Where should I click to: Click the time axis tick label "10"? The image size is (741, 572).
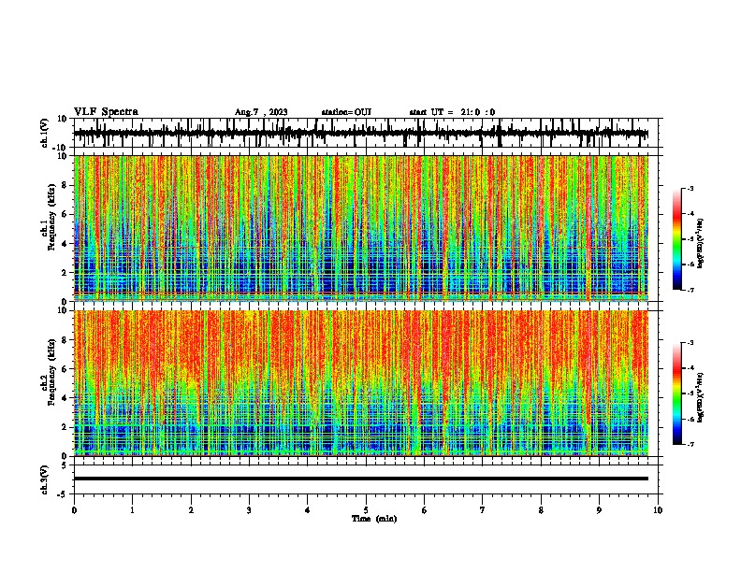pos(658,510)
